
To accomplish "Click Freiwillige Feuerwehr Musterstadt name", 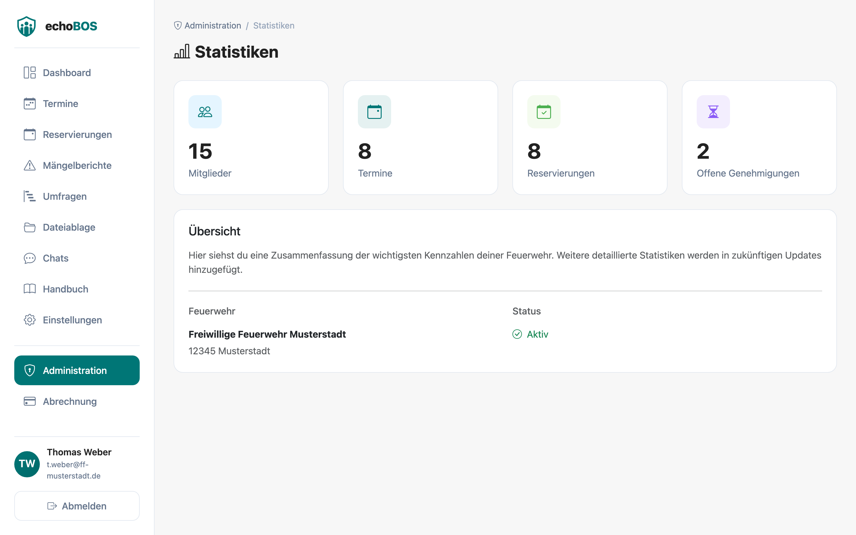I will click(267, 334).
